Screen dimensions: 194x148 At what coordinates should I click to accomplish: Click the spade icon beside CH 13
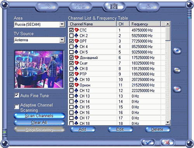point(76,96)
